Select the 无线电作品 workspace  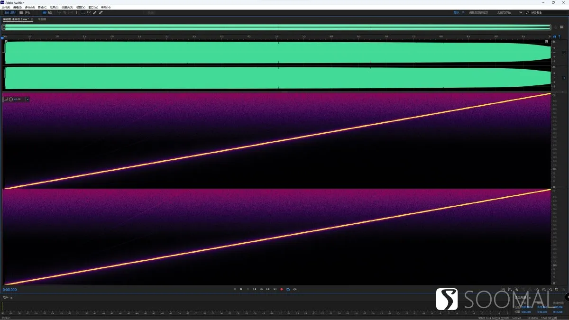click(504, 13)
